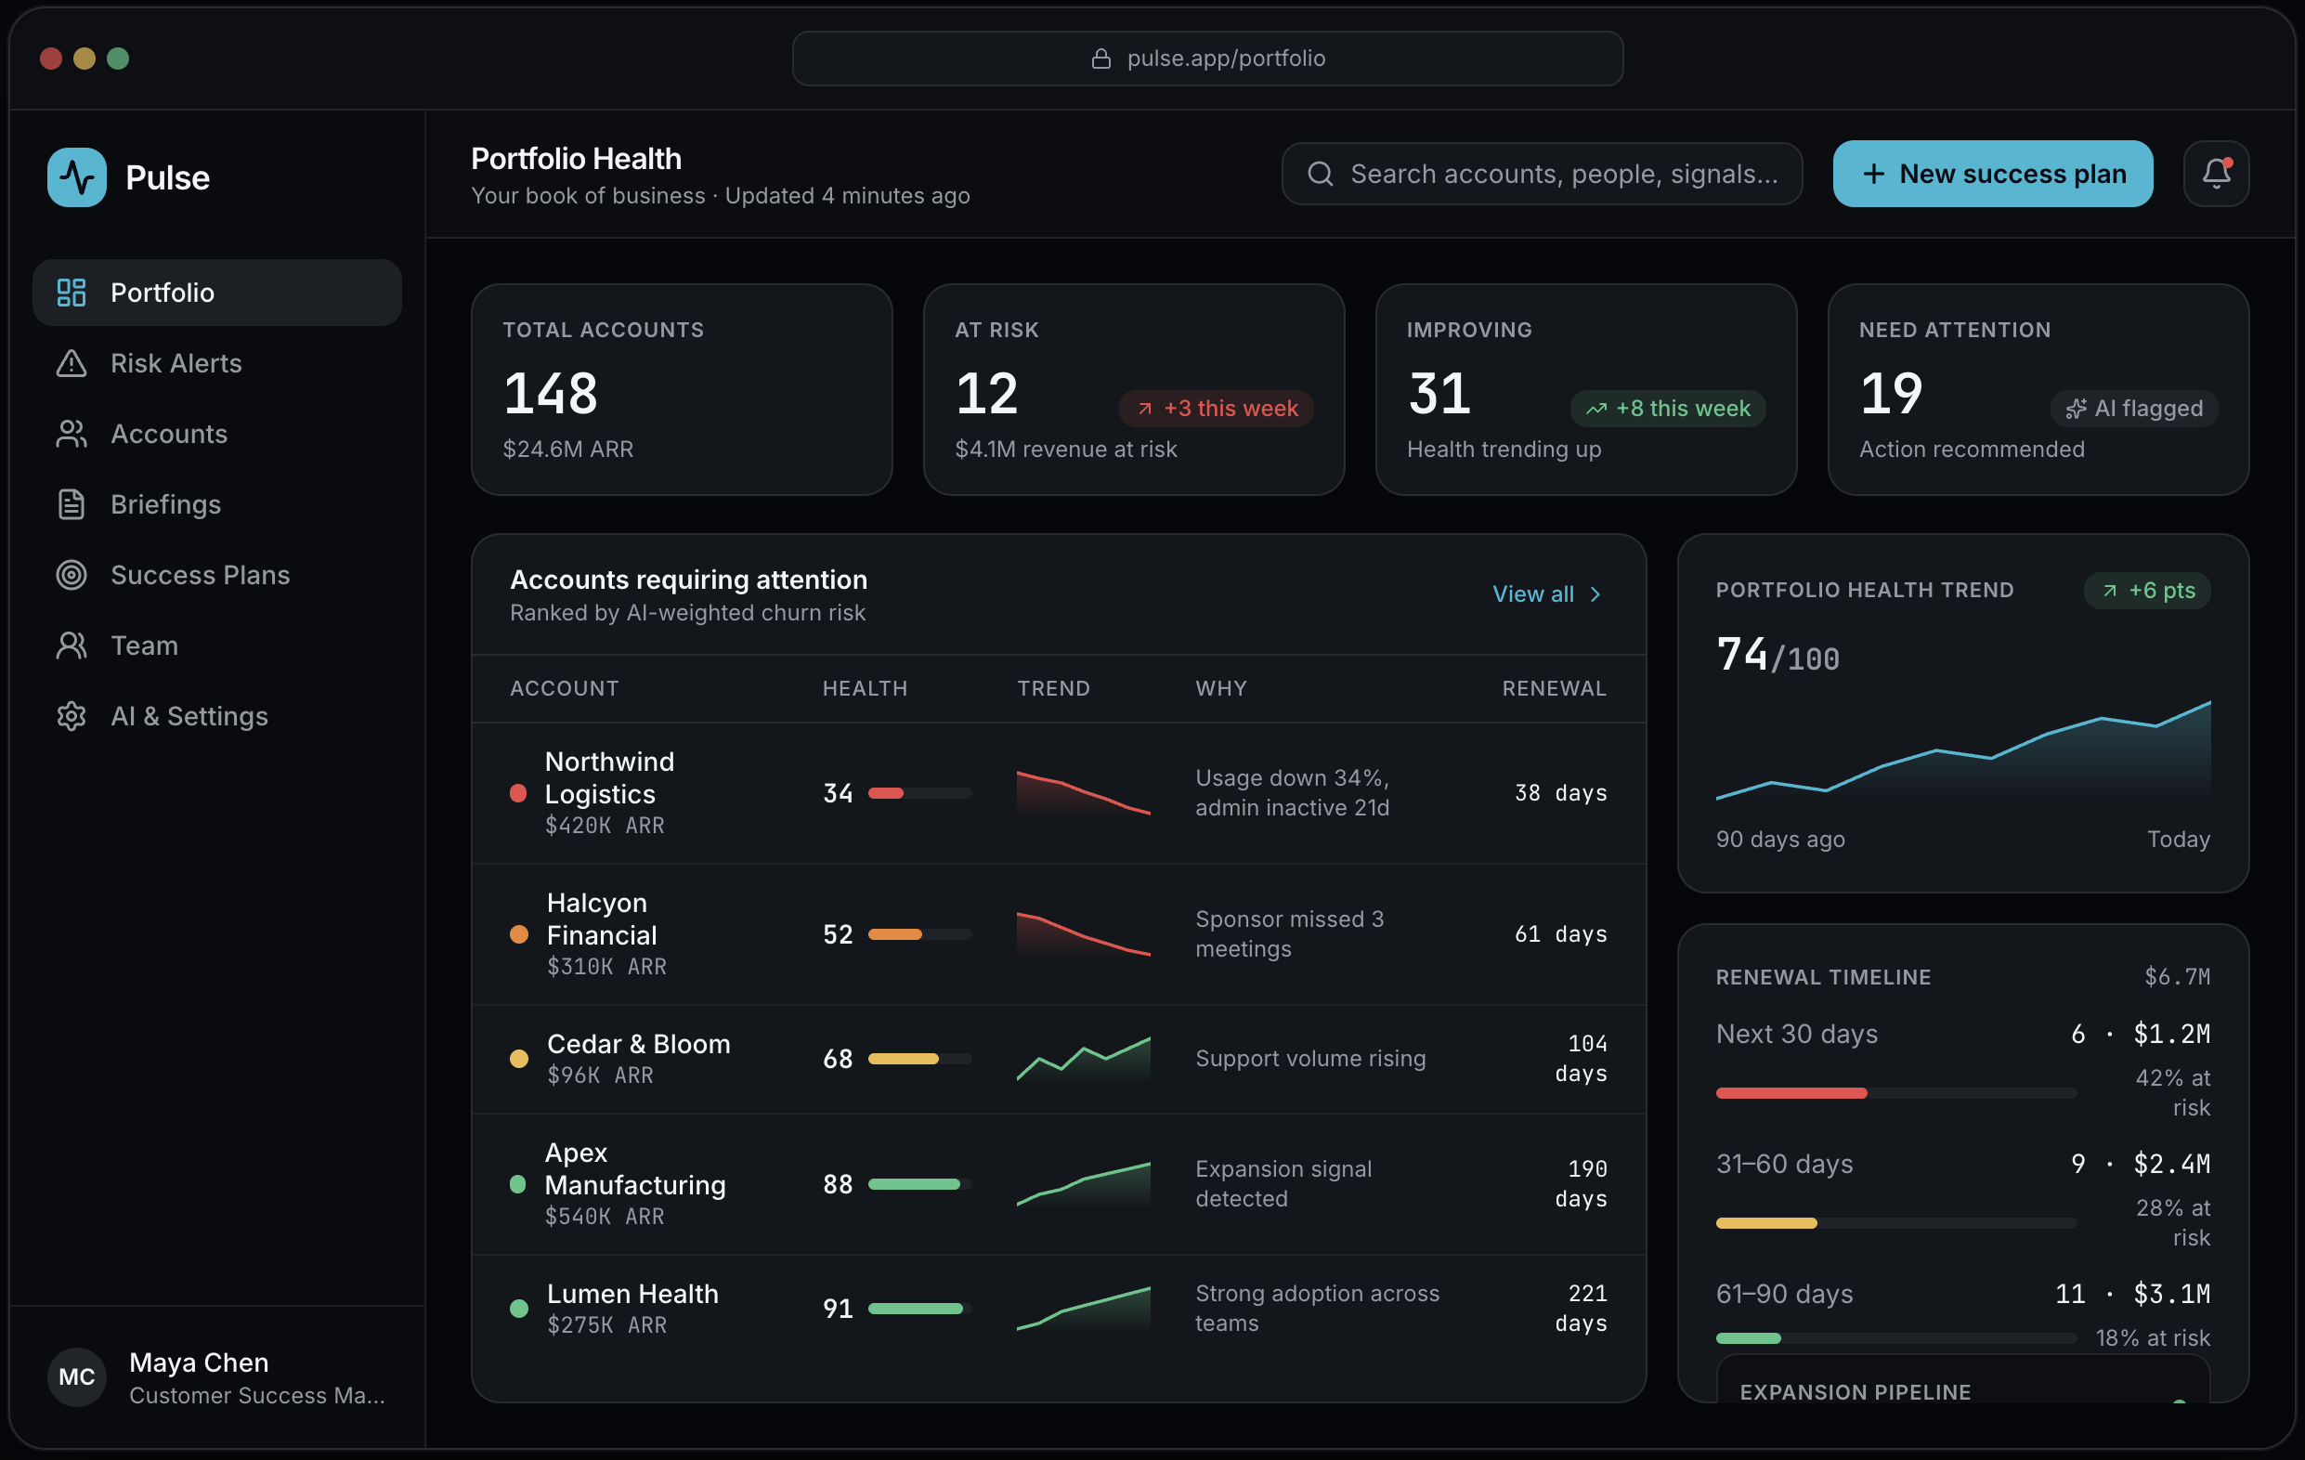This screenshot has height=1460, width=2305.
Task: Click the 61–90 days risk bar
Action: point(1896,1338)
